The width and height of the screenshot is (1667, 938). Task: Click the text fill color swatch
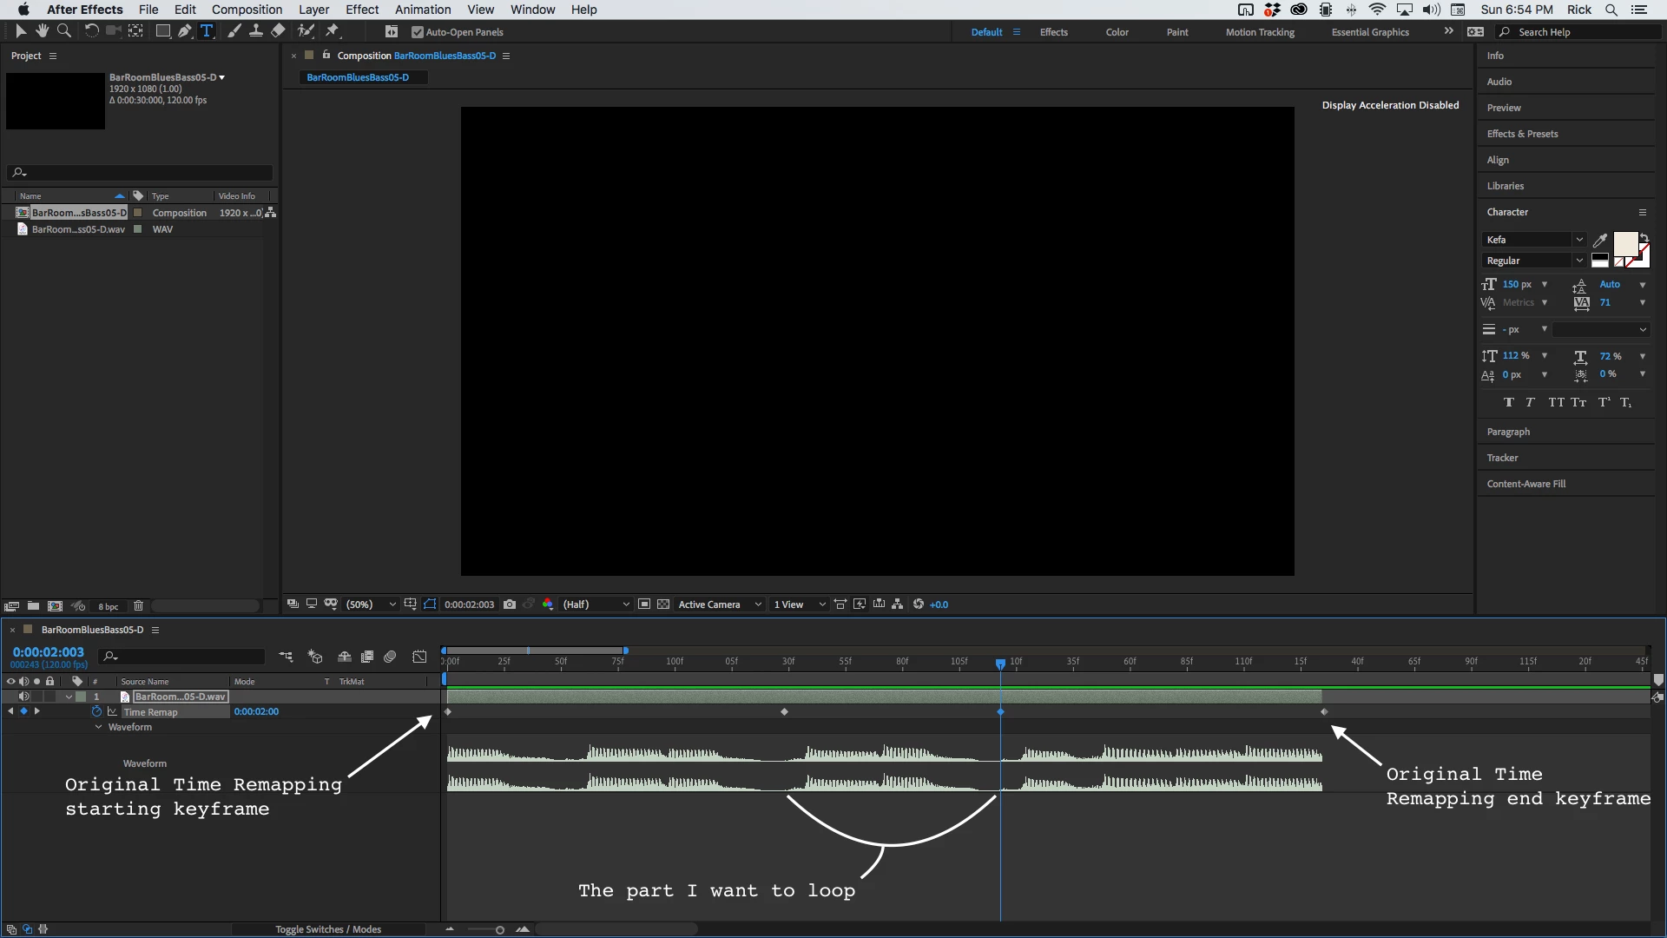point(1624,243)
